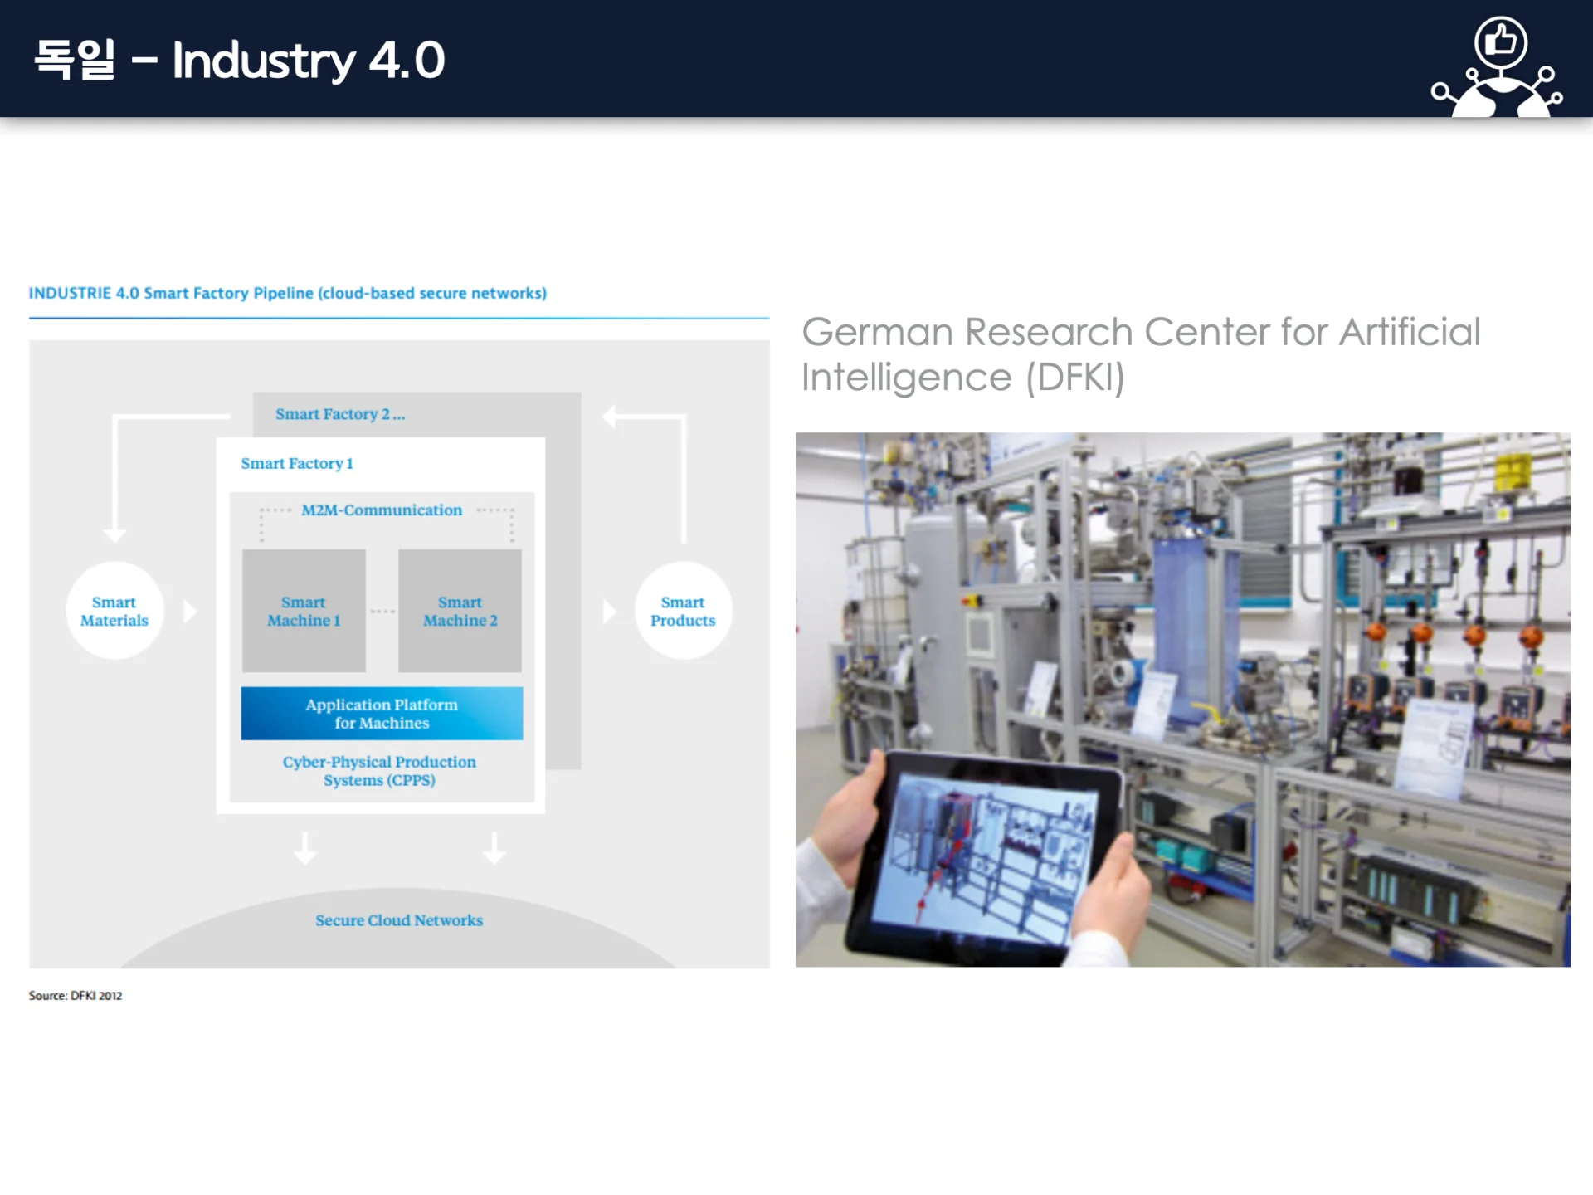
Task: Click the Smart Factory 2 label
Action: [340, 414]
